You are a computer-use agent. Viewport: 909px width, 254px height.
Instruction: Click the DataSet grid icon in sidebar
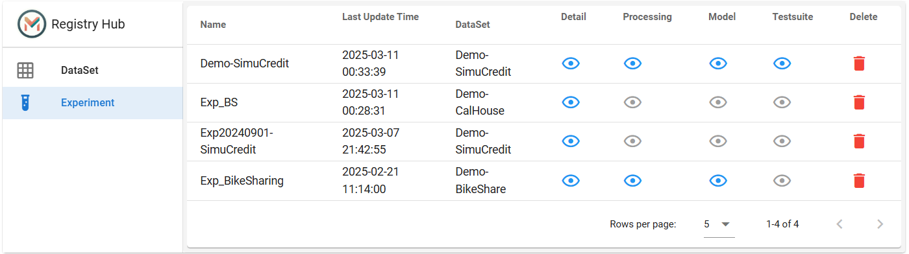[25, 71]
